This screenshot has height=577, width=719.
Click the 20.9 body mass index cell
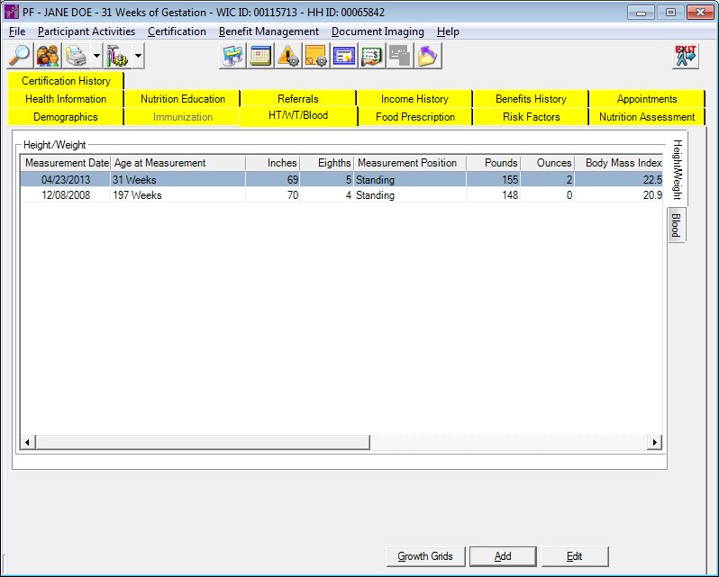[x=619, y=195]
